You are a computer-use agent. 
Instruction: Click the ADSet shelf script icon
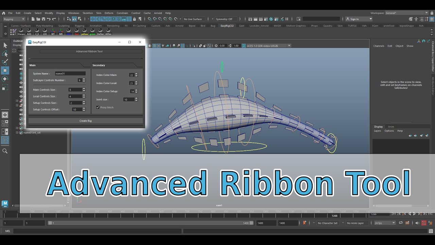108,32
